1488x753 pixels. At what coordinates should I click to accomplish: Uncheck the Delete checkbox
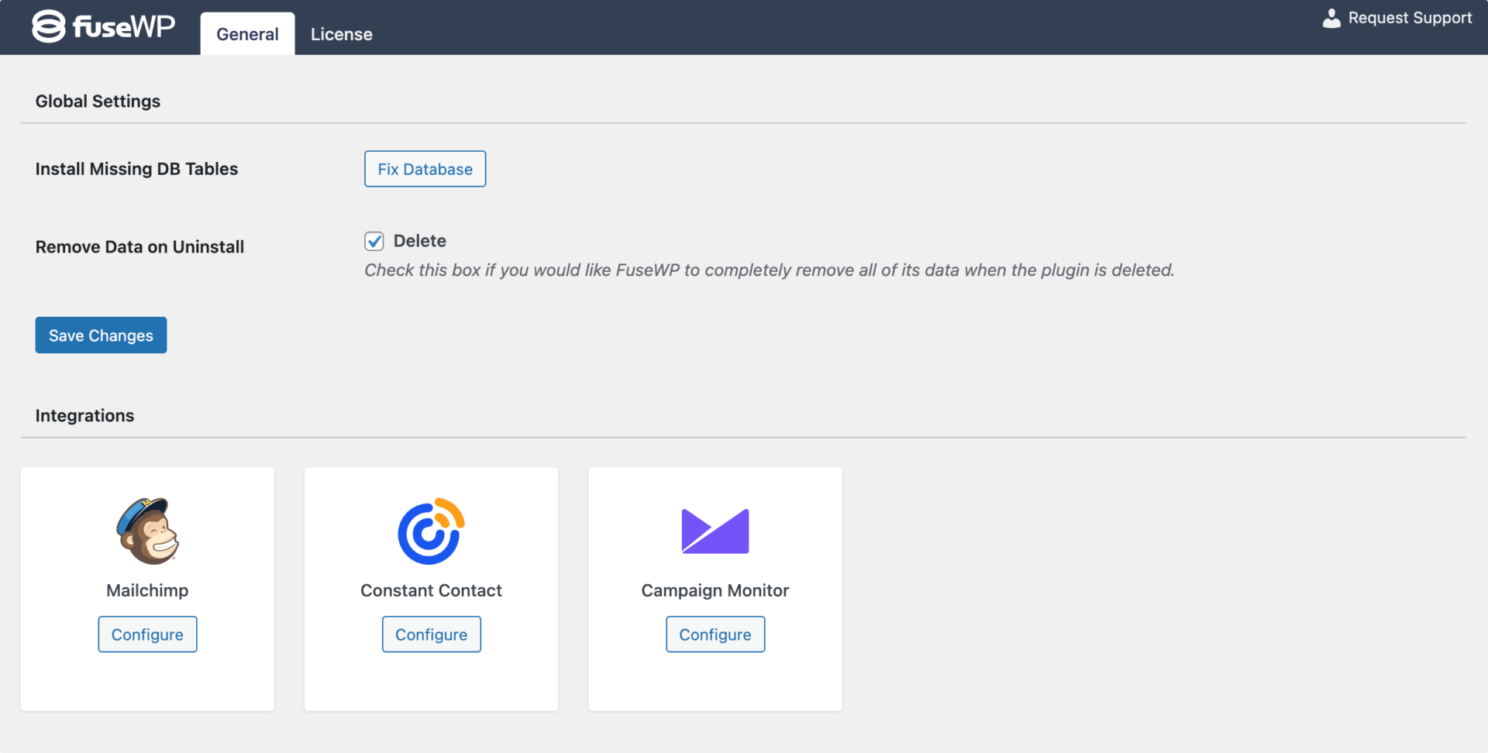pyautogui.click(x=374, y=241)
